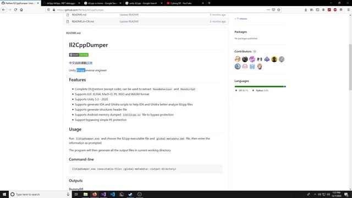This screenshot has width=352, height=198.
Task: Switch to the Cyborg Elf YouTube tab
Action: pyautogui.click(x=185, y=3)
